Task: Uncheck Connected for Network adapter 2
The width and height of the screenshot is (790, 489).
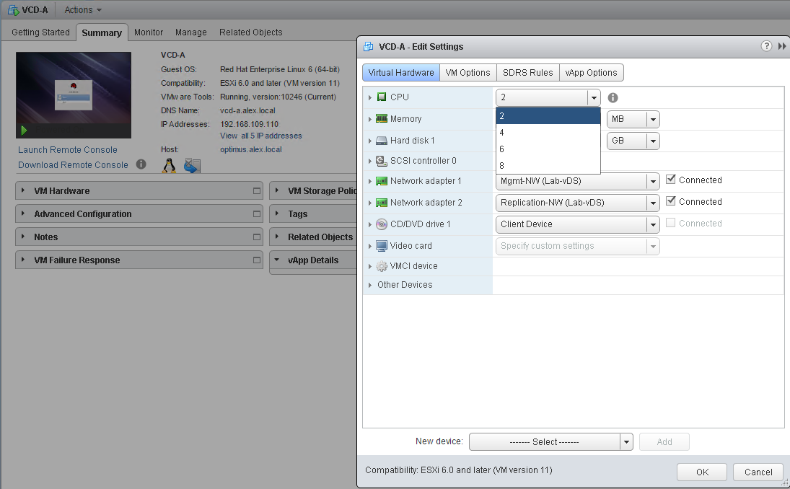Action: 671,202
